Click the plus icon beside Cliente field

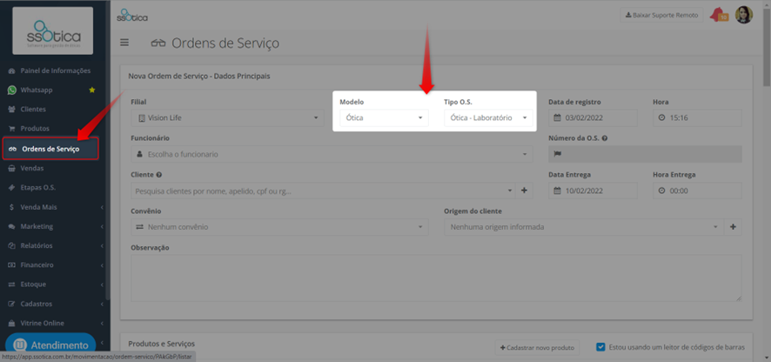coord(524,191)
